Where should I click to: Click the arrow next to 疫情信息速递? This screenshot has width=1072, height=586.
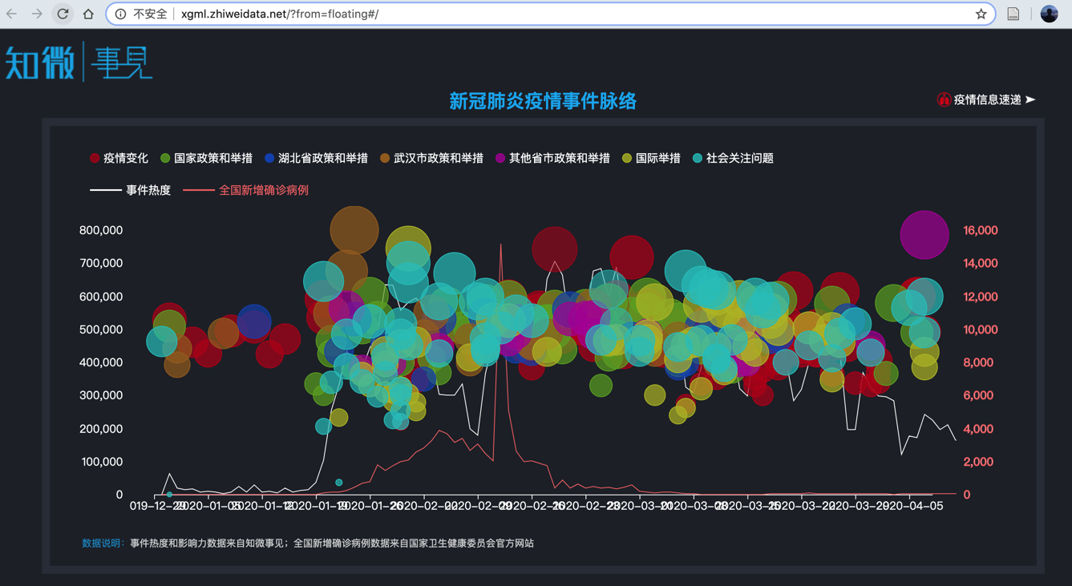pyautogui.click(x=1030, y=99)
